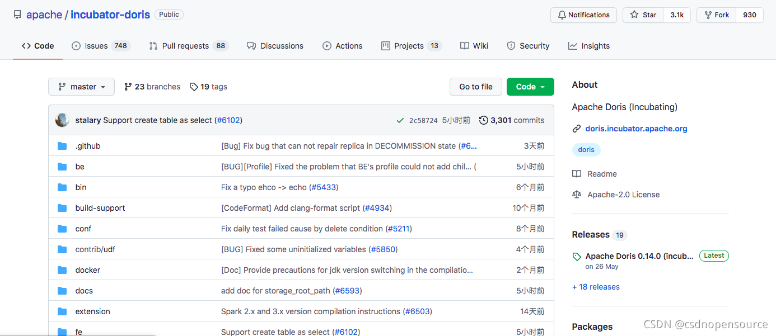The height and width of the screenshot is (336, 776).
Task: Expand the master branch dropdown
Action: point(81,87)
